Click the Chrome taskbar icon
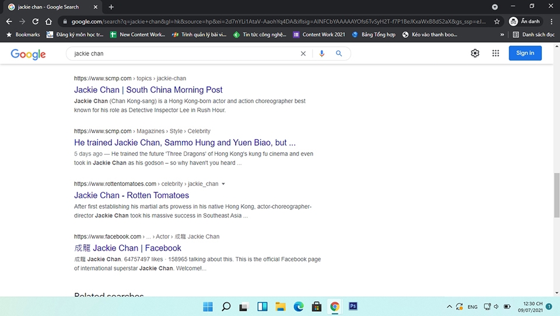 coord(335,306)
